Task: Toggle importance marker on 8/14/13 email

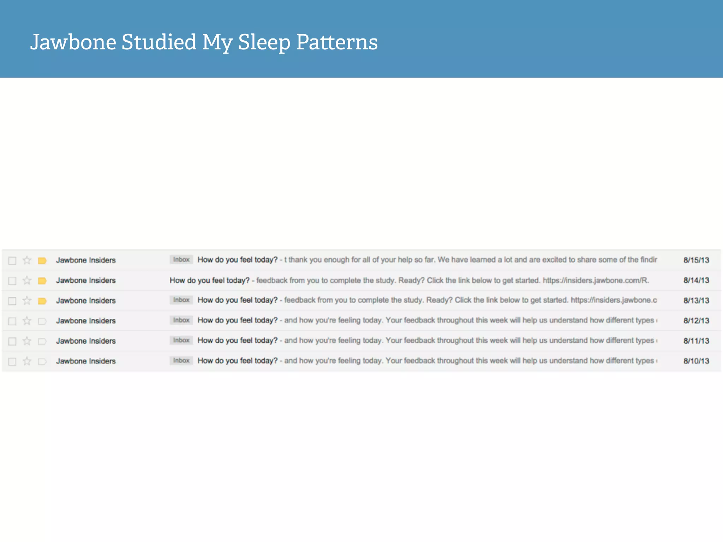Action: 42,281
